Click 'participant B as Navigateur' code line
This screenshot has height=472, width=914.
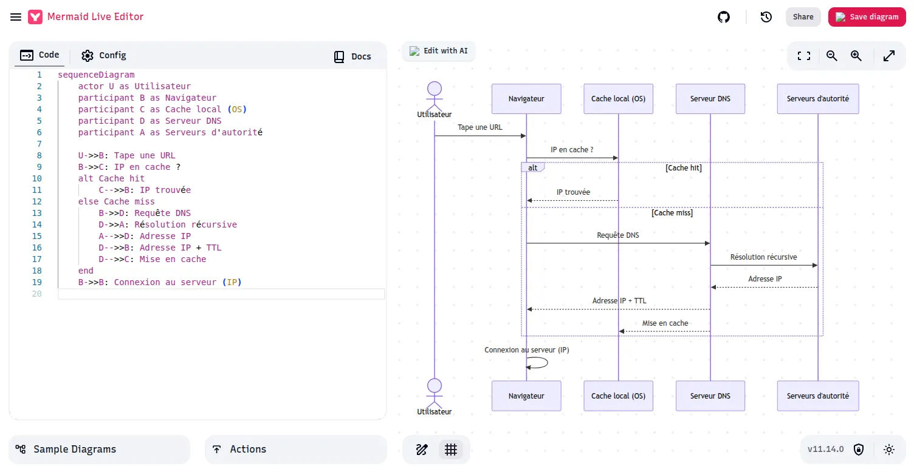point(147,98)
